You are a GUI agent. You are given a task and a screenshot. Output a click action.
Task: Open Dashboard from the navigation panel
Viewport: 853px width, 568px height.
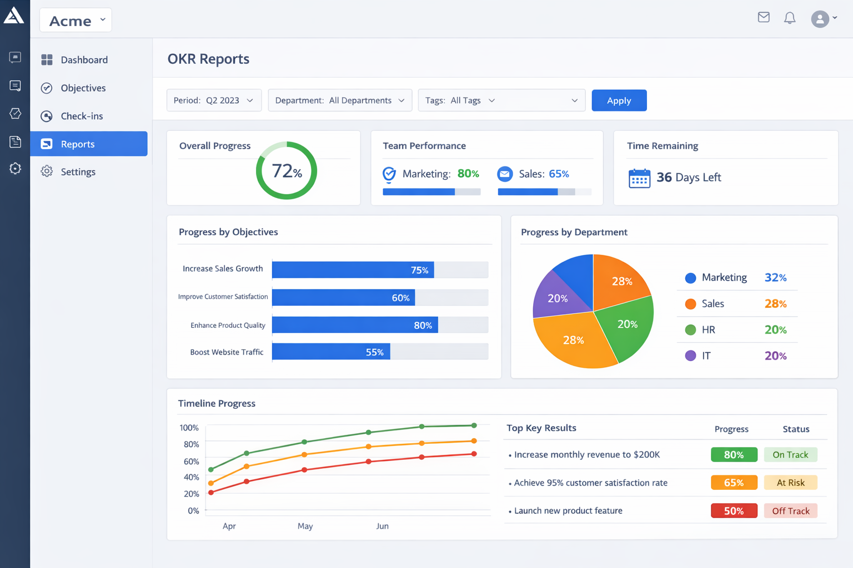click(x=84, y=59)
